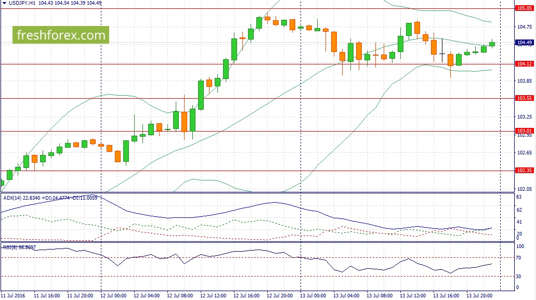This screenshot has height=300, width=536.
Task: Select the 13 Jul 00:00 time marker
Action: (x=313, y=295)
